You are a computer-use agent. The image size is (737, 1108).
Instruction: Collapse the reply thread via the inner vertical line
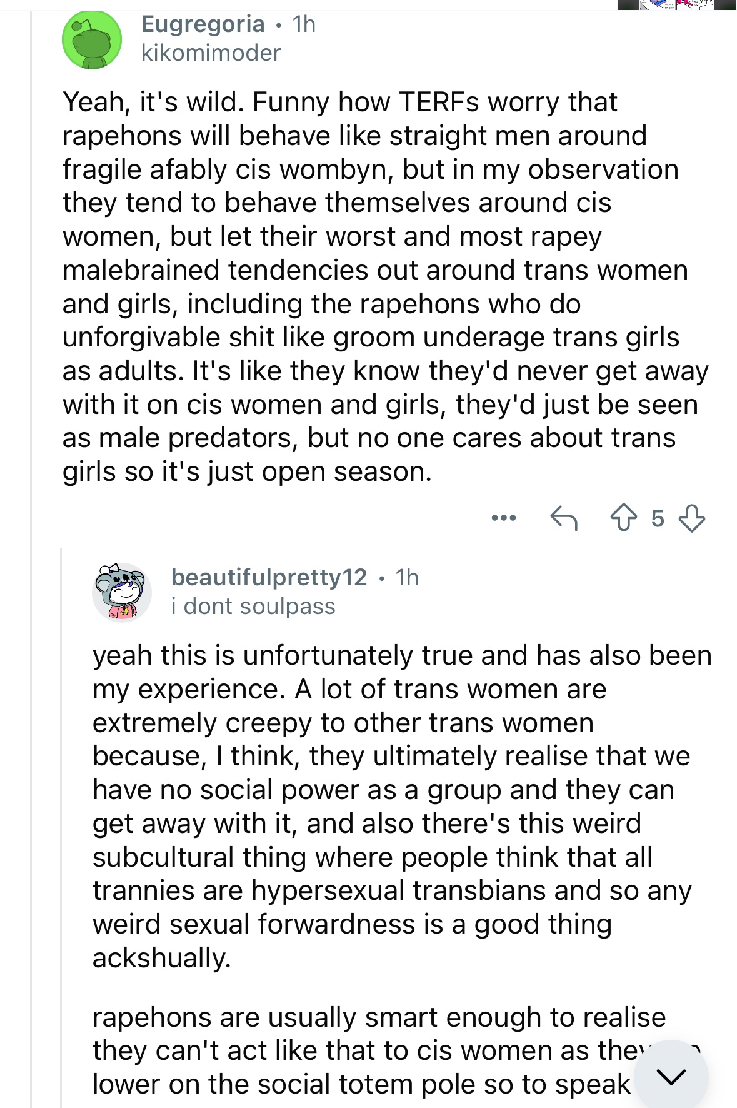[x=61, y=825]
